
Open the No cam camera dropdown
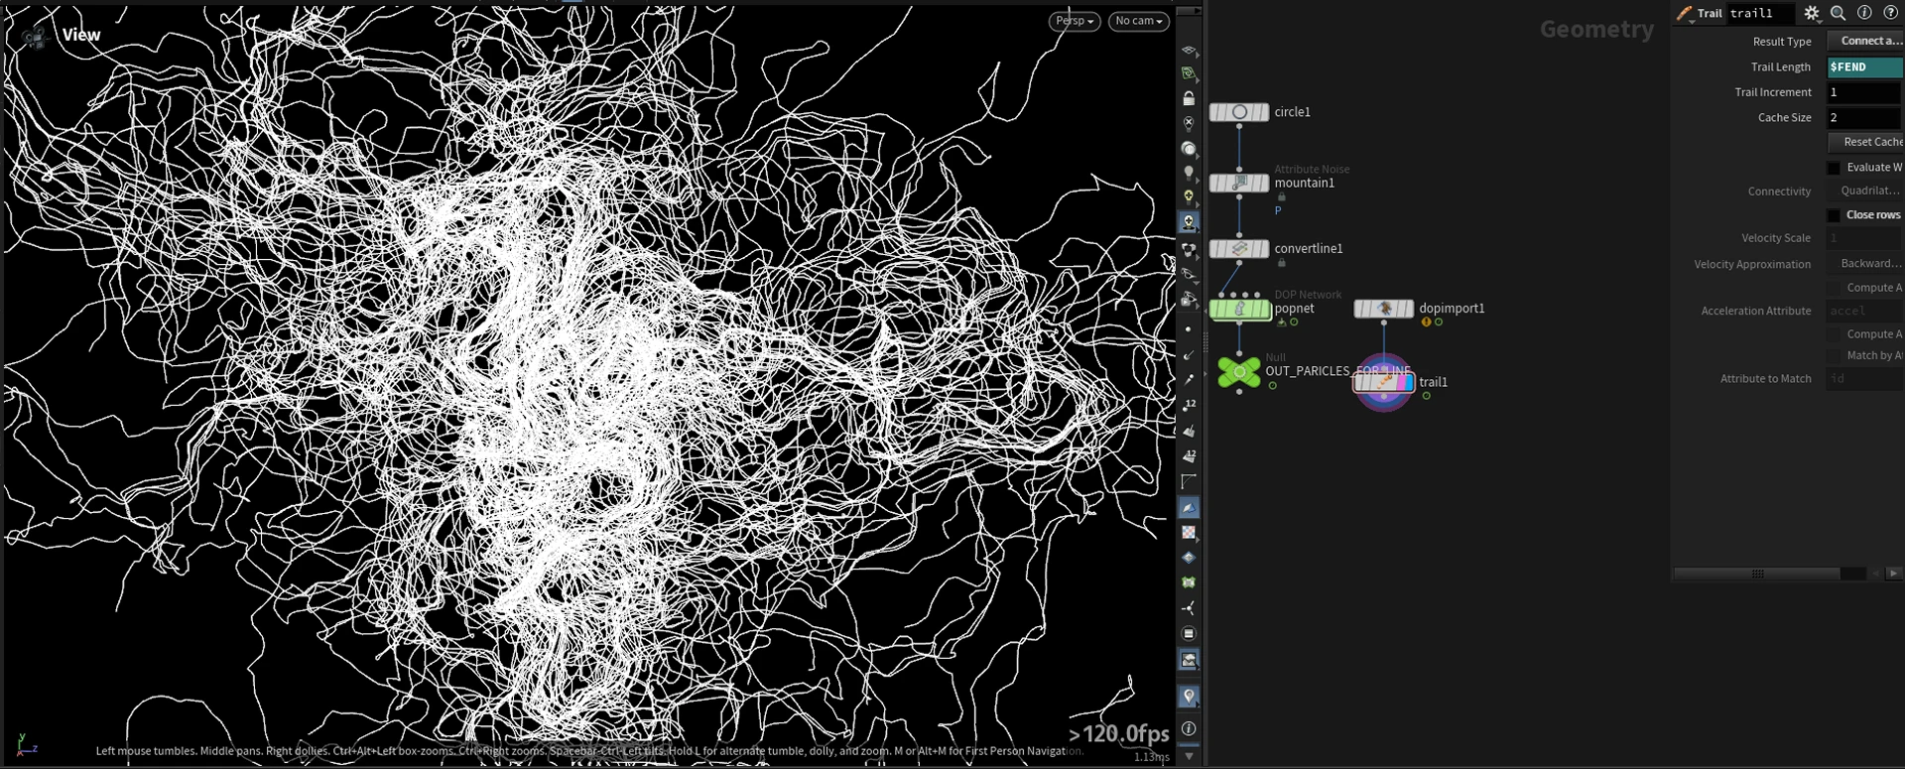[x=1139, y=21]
